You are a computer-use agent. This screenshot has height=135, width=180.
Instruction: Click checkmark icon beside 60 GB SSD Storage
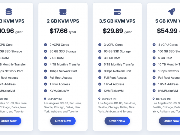point(100,51)
